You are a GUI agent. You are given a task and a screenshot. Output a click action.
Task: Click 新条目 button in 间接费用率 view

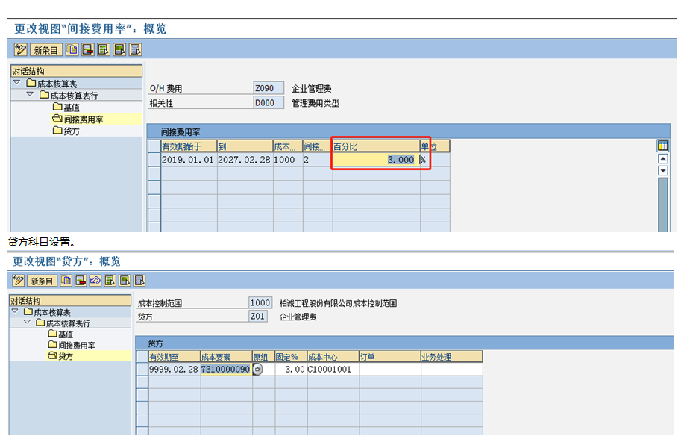[45, 50]
